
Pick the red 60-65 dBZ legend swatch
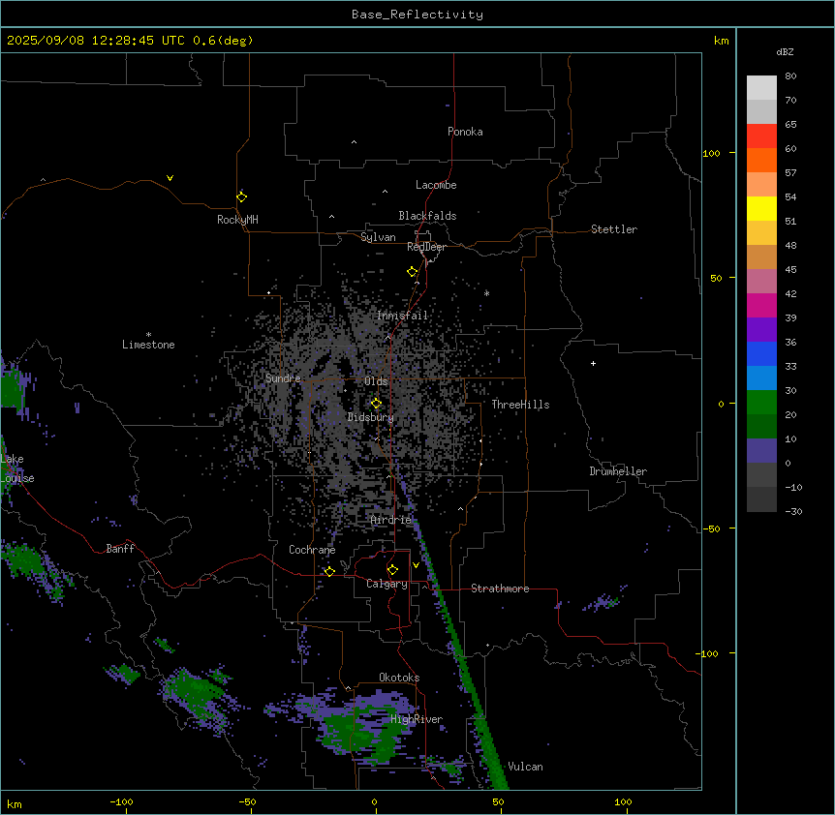tap(761, 136)
